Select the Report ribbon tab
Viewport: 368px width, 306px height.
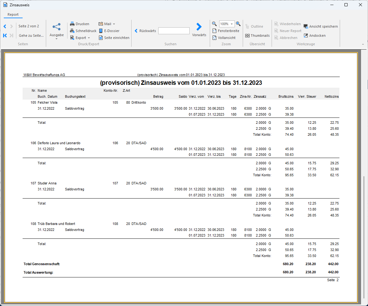[13, 14]
